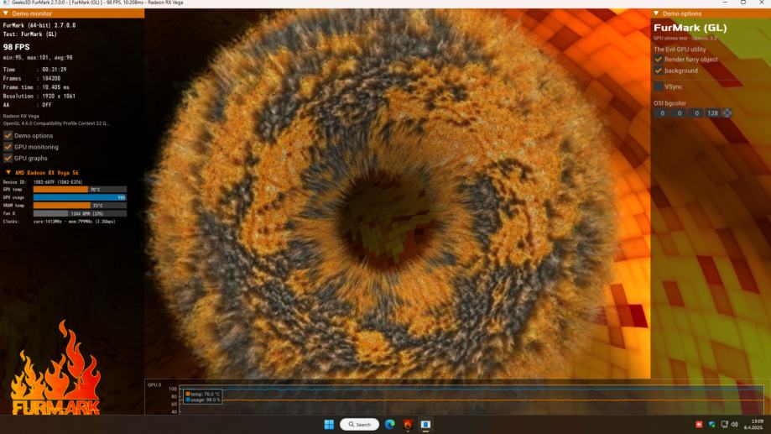The width and height of the screenshot is (771, 434).
Task: Open the network tray icon
Action: [724, 424]
